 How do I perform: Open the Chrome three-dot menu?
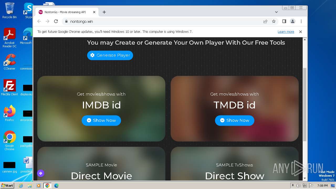click(301, 21)
